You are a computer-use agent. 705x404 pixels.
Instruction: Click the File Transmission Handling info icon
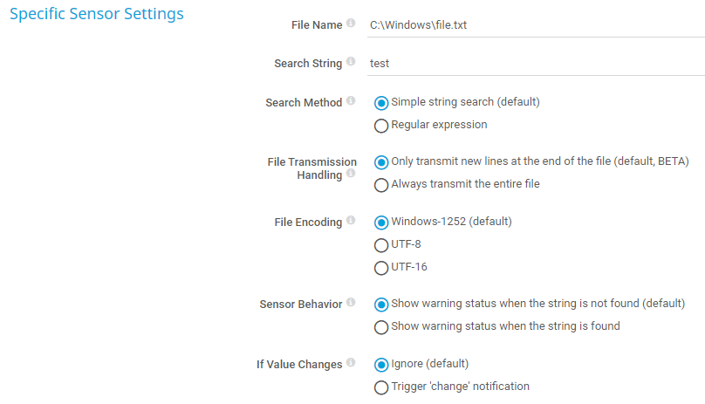point(351,174)
